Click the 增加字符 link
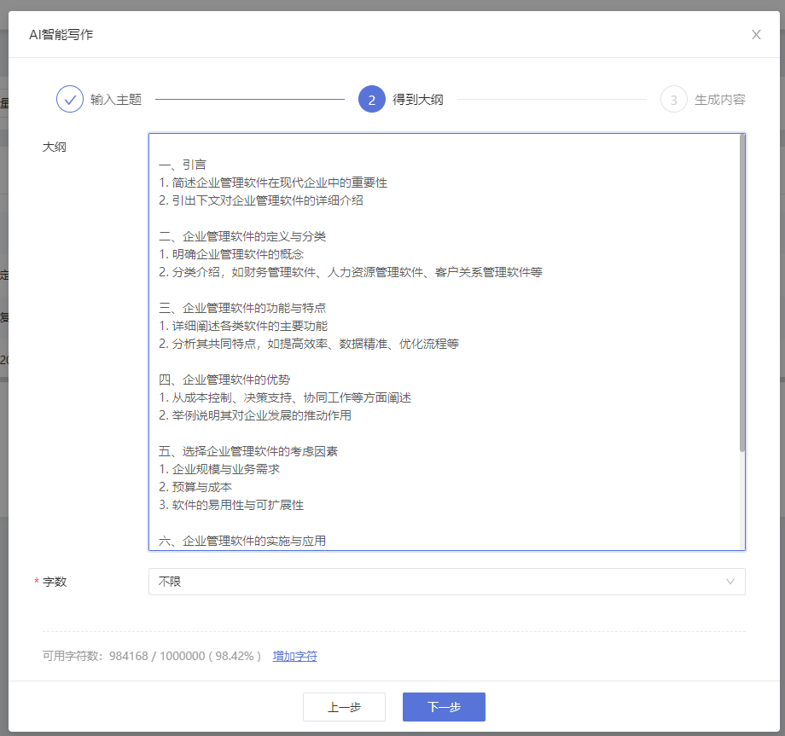This screenshot has width=785, height=736. (294, 656)
